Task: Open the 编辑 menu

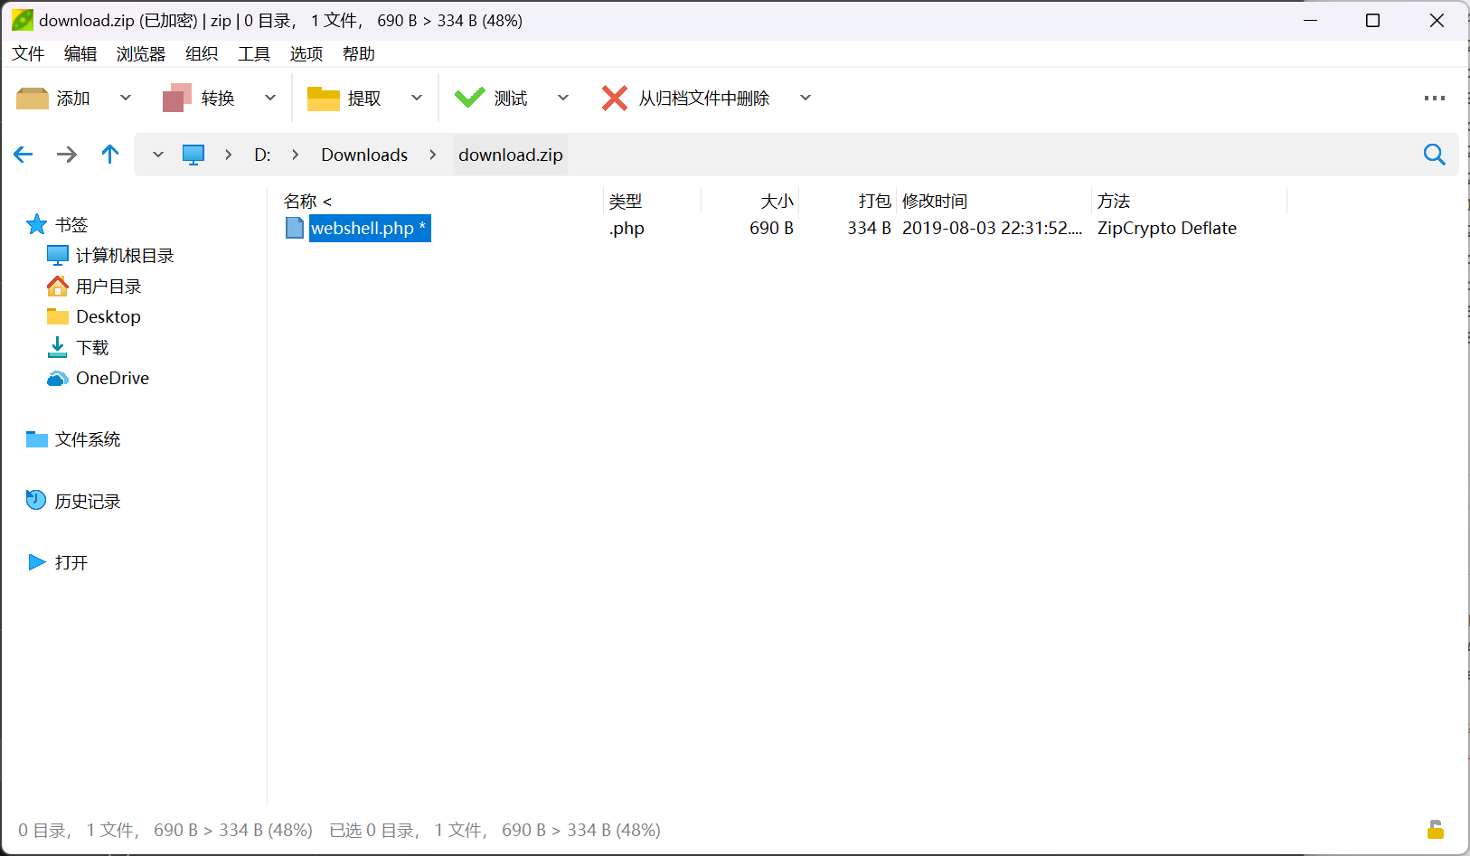Action: click(80, 54)
